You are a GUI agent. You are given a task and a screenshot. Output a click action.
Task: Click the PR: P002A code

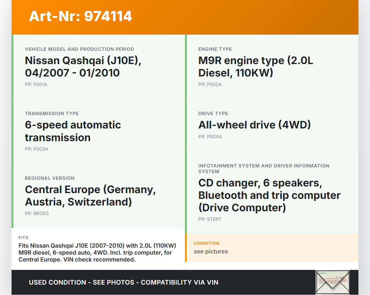coord(210,85)
